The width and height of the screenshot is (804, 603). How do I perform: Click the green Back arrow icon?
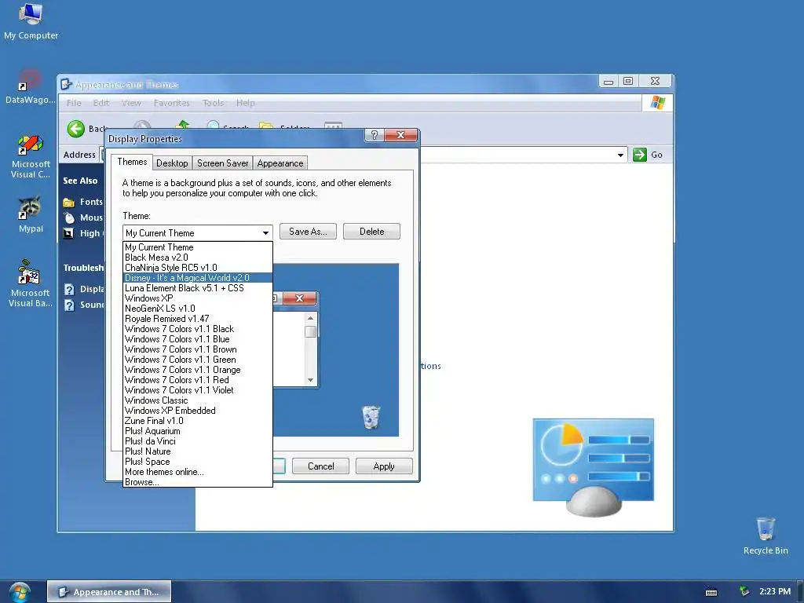click(76, 129)
